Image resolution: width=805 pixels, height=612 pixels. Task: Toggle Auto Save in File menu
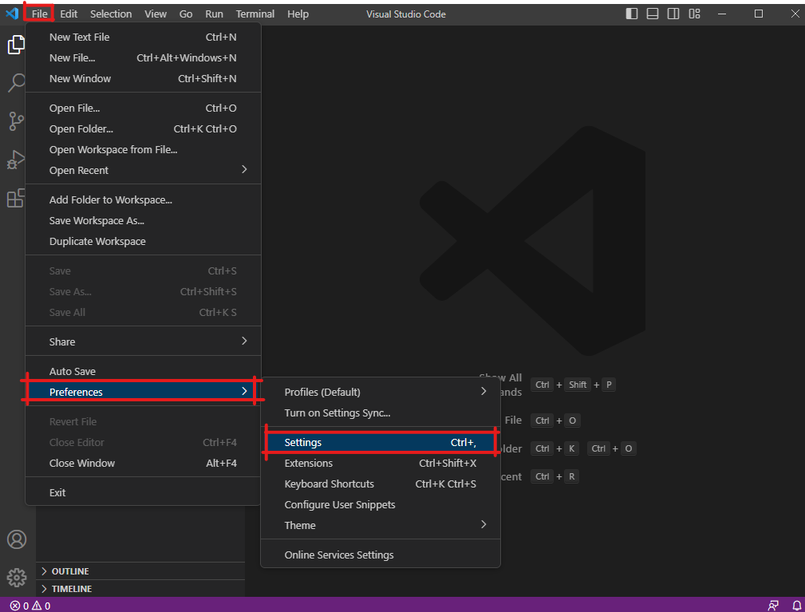pos(73,371)
